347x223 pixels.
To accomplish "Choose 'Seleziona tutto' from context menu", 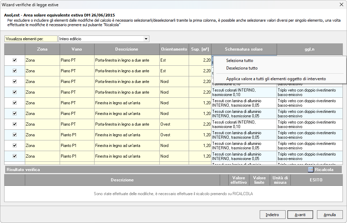I will (239, 61).
